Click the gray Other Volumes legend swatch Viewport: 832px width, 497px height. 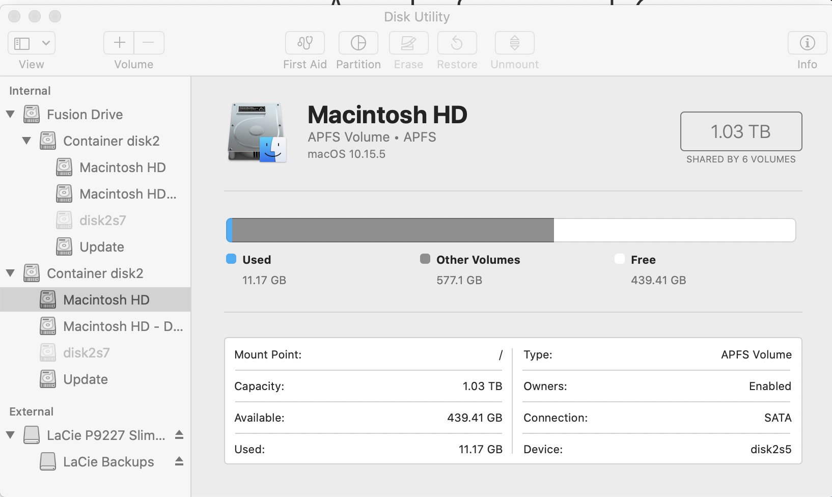425,259
